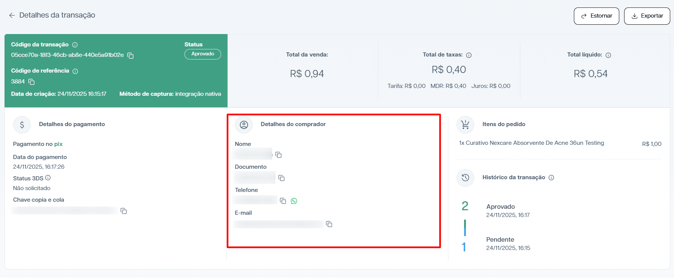Open WhatsApp chat with buyer

tap(294, 201)
